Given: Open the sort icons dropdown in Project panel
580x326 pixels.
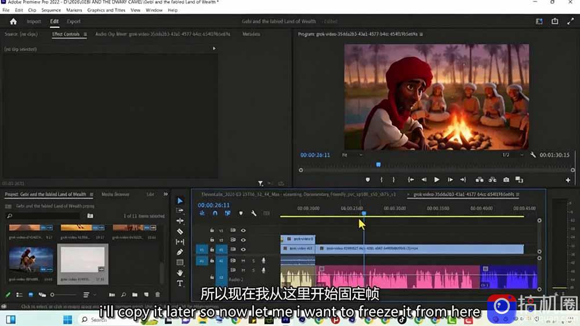Looking at the screenshot, I should pos(89,295).
